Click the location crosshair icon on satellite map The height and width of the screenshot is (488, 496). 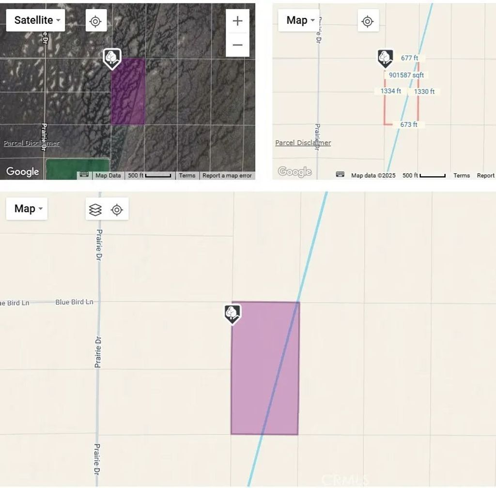click(95, 20)
